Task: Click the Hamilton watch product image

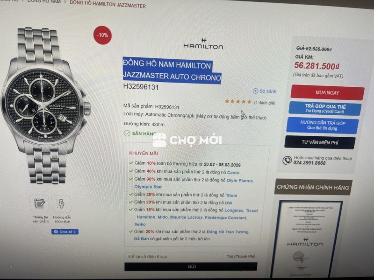Action: point(46,106)
